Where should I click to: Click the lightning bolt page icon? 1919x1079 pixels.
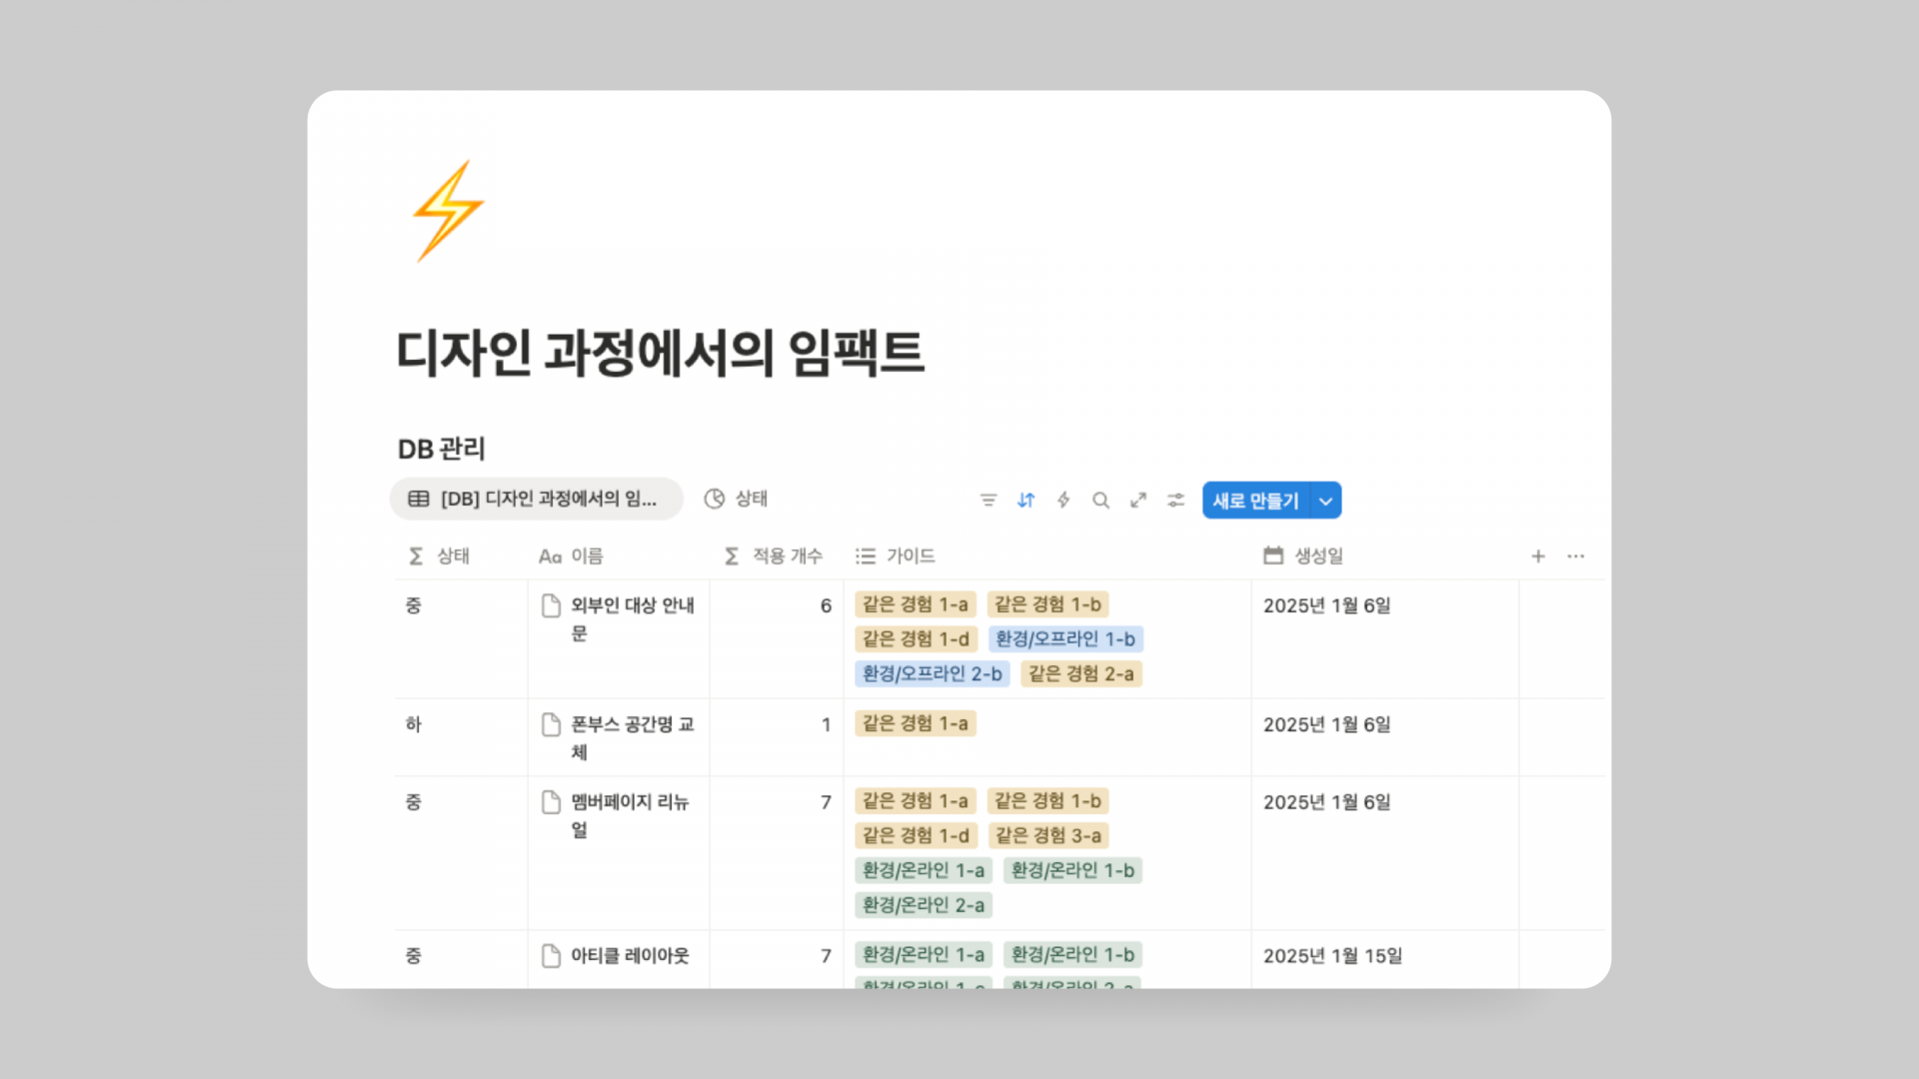[x=449, y=211]
